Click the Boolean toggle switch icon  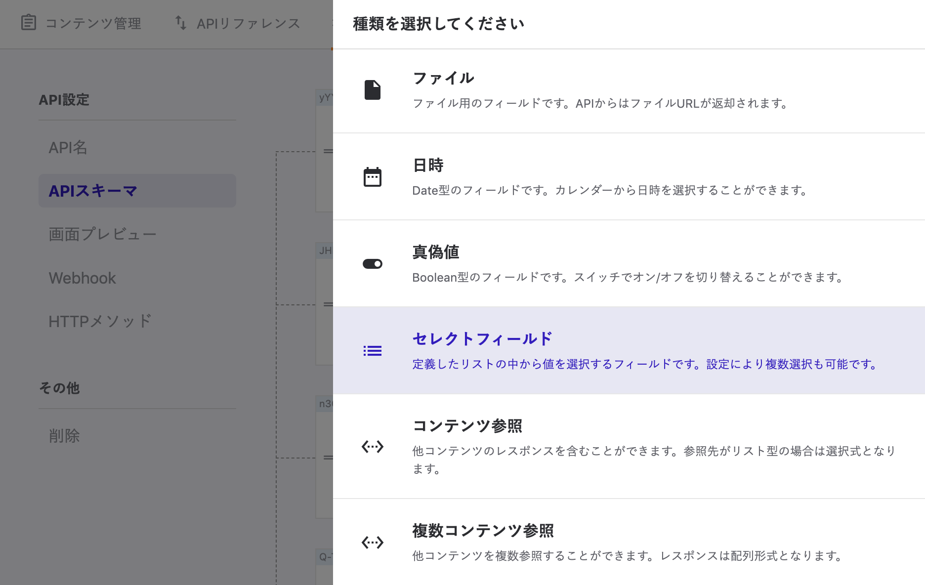(x=372, y=264)
